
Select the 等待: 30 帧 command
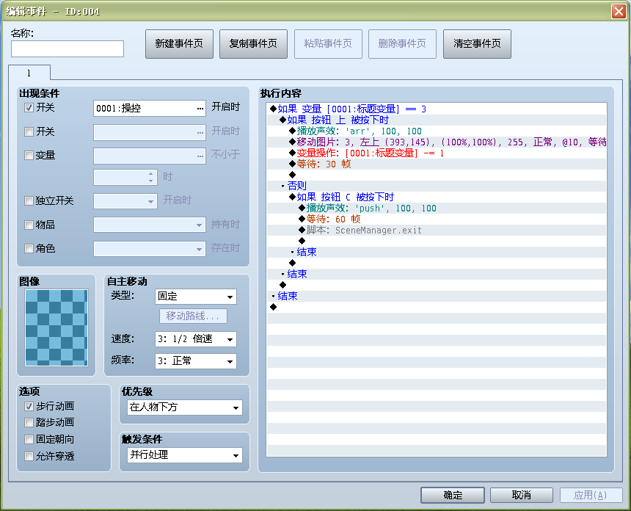tap(437, 164)
